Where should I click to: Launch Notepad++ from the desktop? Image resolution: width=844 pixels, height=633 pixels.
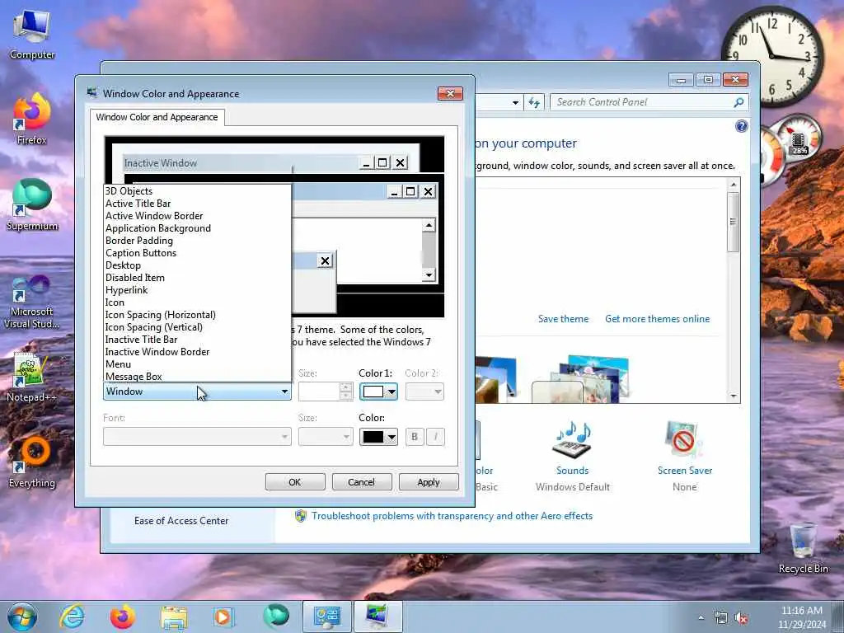pos(32,377)
